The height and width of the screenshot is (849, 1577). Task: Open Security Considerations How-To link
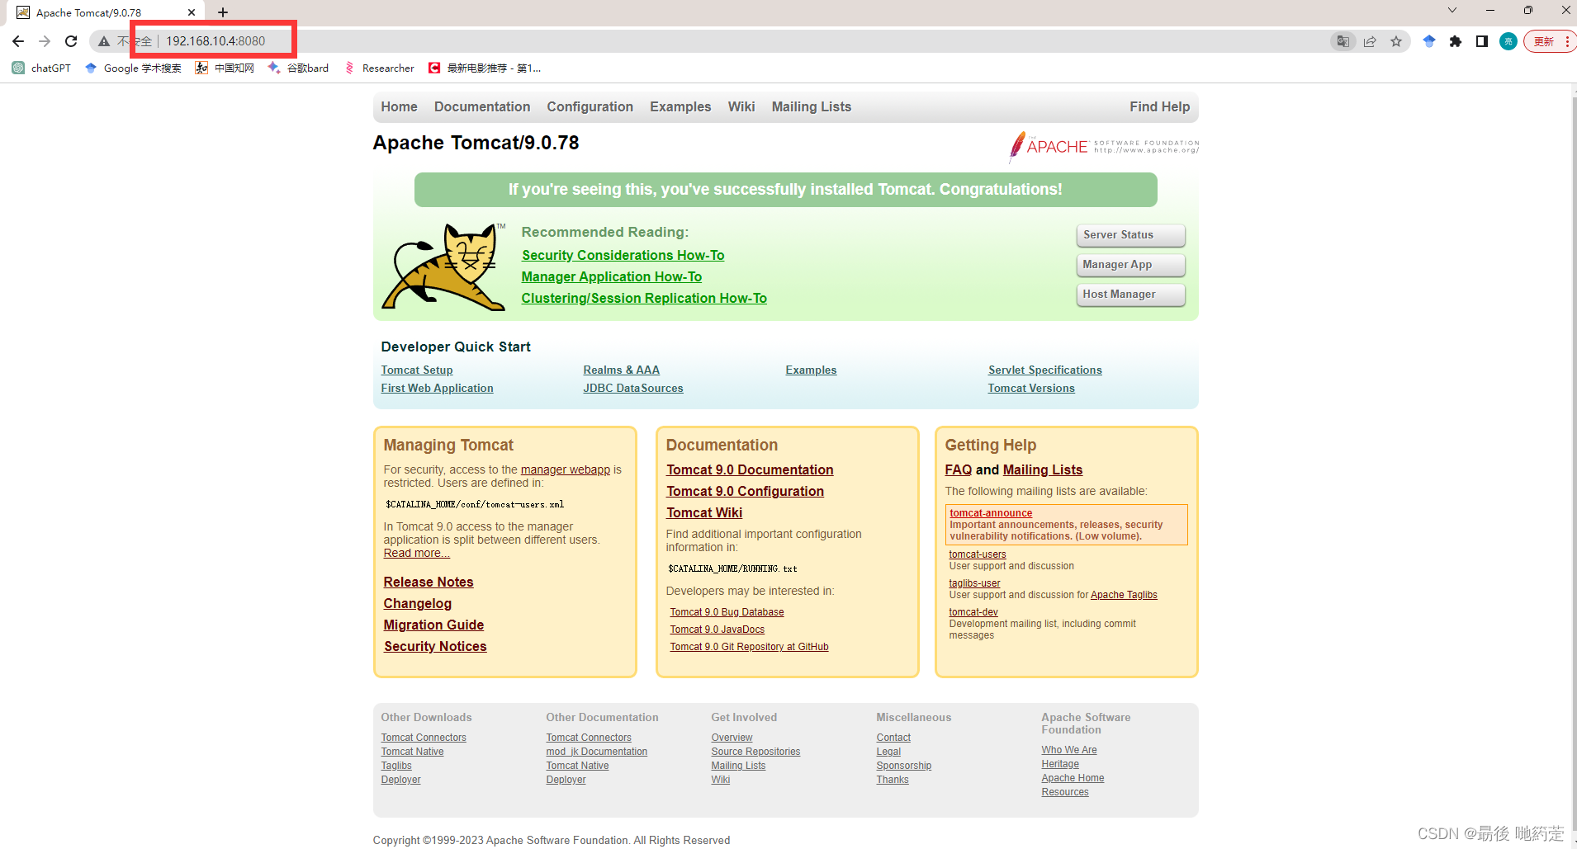click(x=623, y=256)
